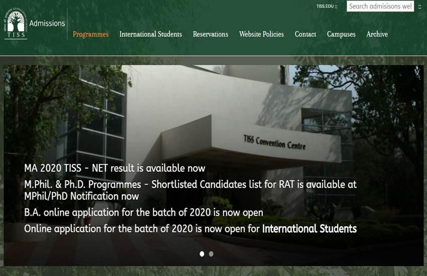The image size is (427, 276).
Task: Type in the Search admissions field
Action: [x=380, y=7]
